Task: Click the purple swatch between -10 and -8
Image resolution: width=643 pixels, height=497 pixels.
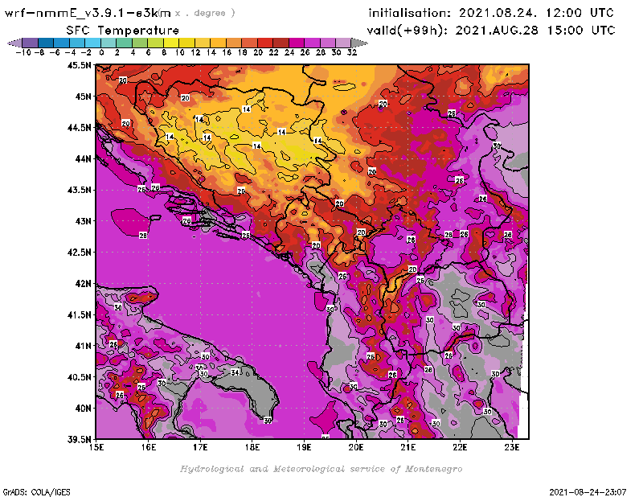Action: (x=31, y=43)
